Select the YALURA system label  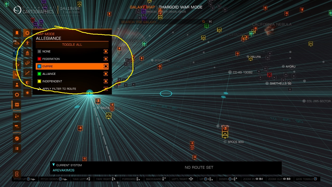[255, 57]
